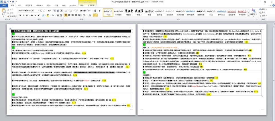The height and width of the screenshot is (121, 275).
Task: Click the Center alignment icon
Action: tap(69, 15)
